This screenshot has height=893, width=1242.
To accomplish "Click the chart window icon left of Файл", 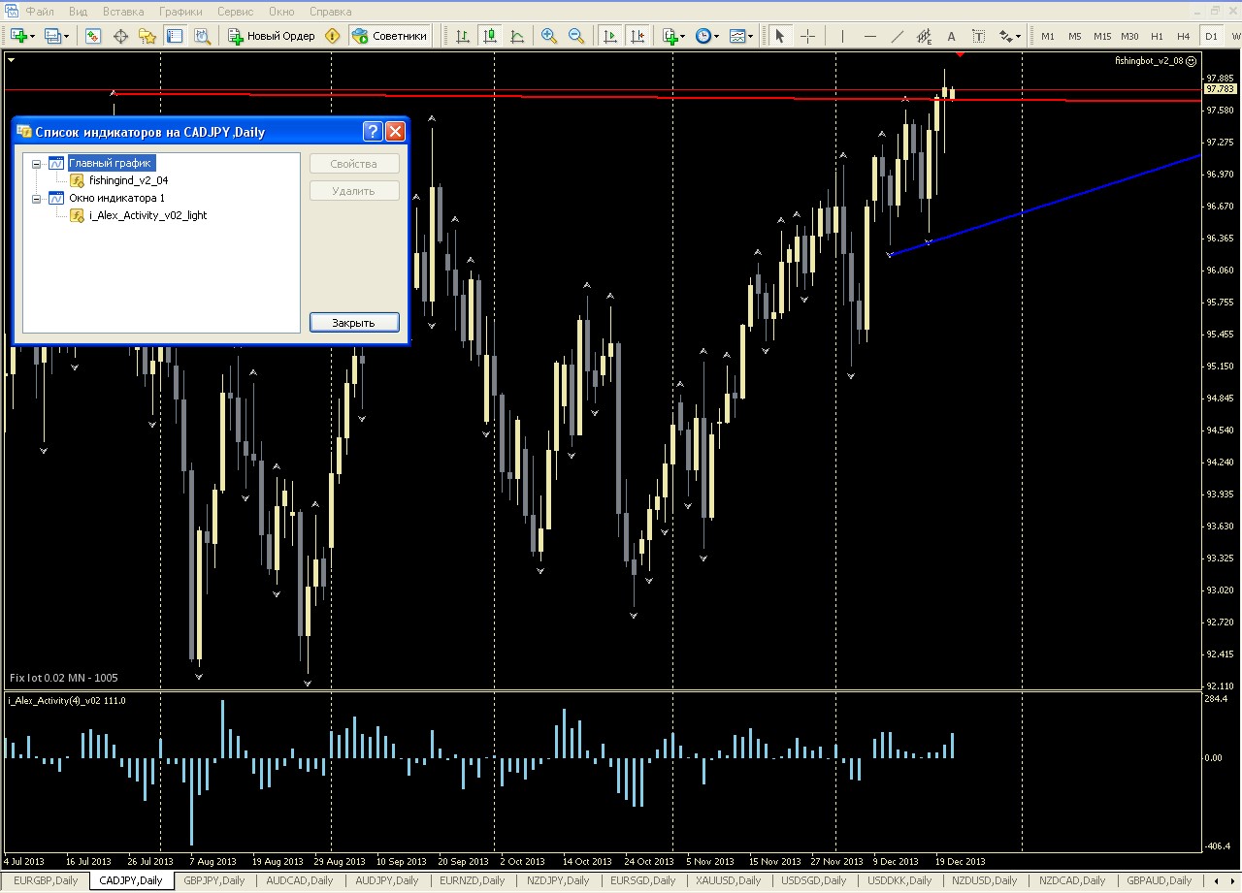I will click(11, 12).
